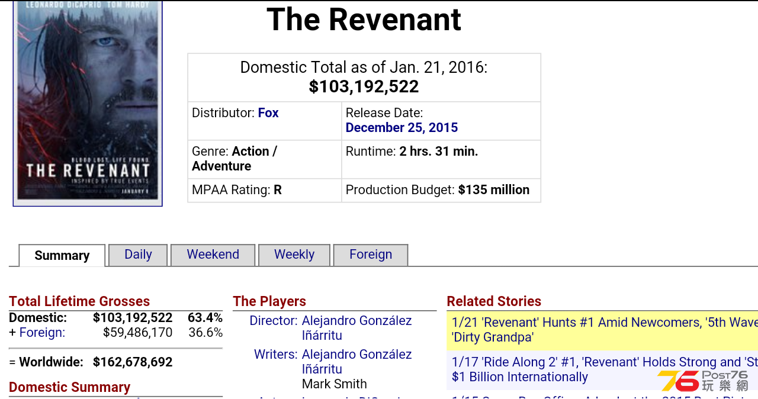Click the Related Stories heading
The height and width of the screenshot is (399, 758).
tap(494, 301)
